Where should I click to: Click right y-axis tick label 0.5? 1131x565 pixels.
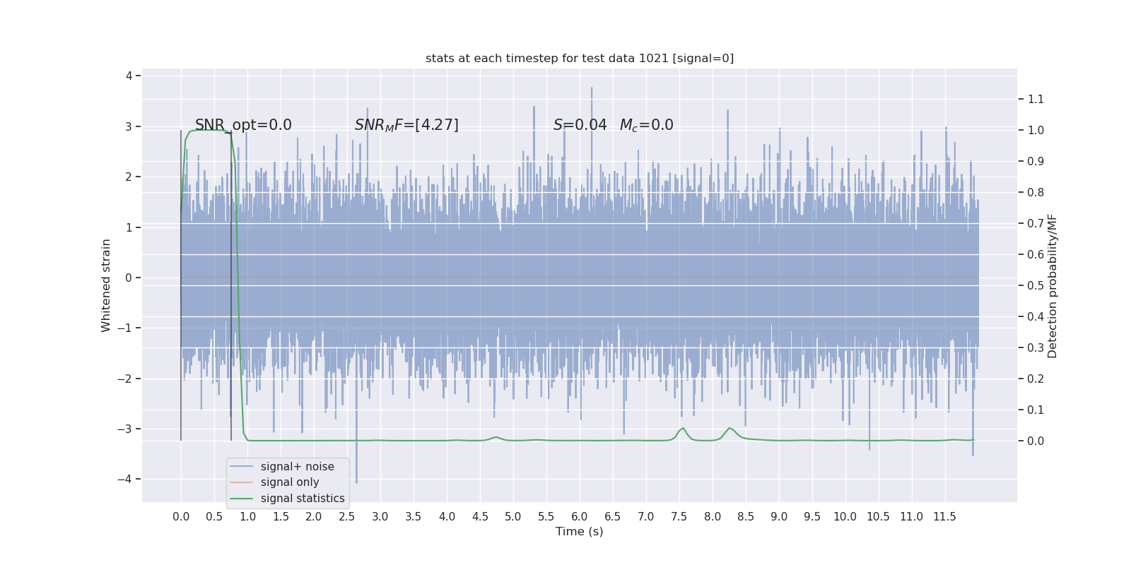pyautogui.click(x=1036, y=285)
